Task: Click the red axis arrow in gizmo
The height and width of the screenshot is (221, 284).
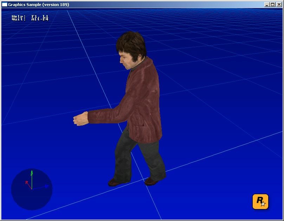Action: (x=28, y=185)
